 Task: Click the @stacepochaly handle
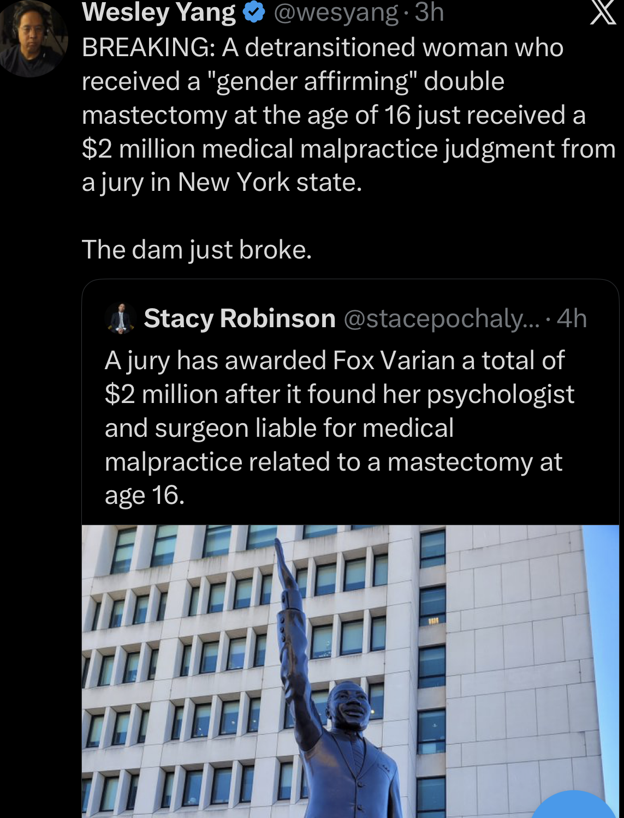point(441,318)
